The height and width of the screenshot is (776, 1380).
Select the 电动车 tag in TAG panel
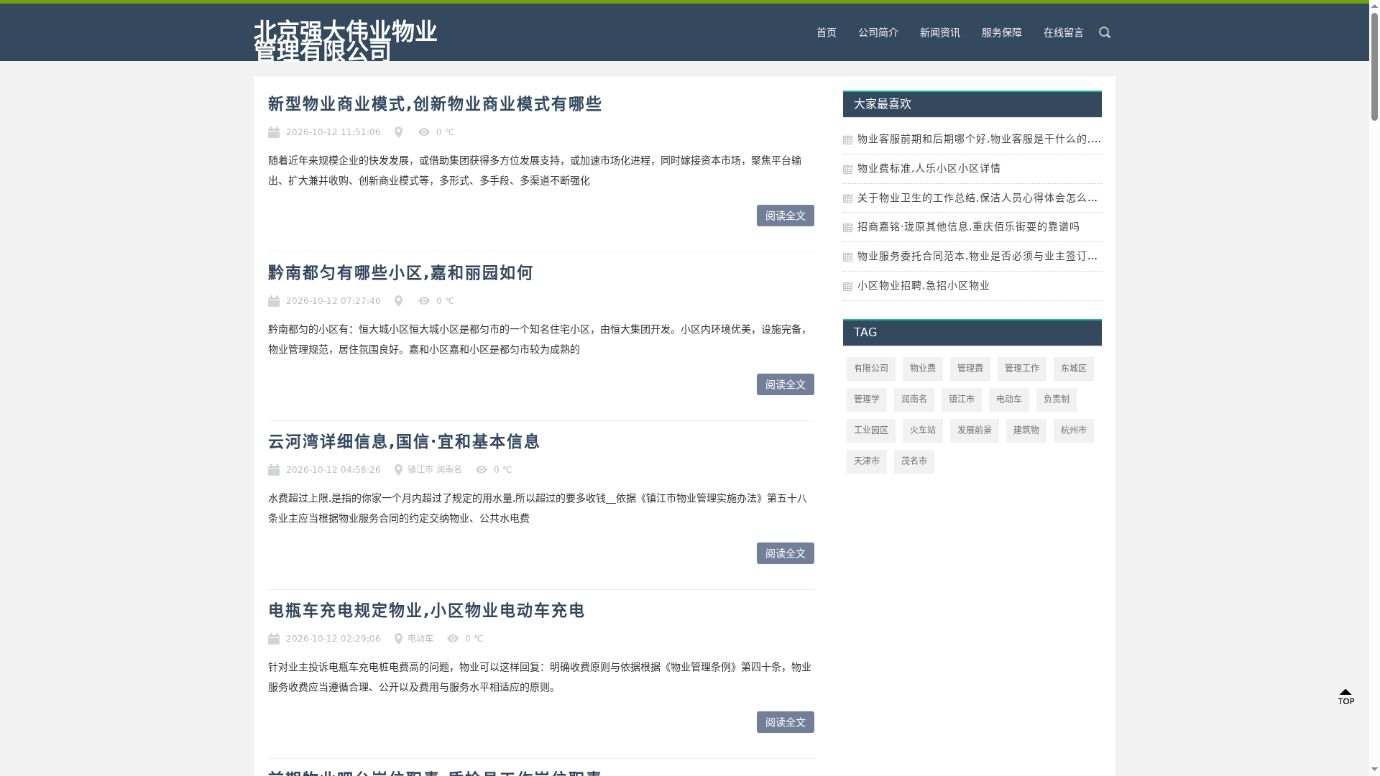pyautogui.click(x=1009, y=399)
